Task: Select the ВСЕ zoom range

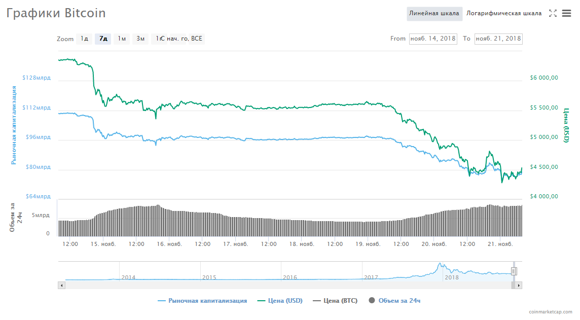Action: click(197, 39)
